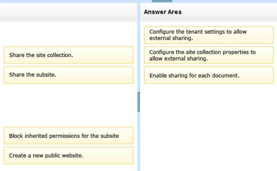Click the blue divider above the vertical grip

[x=139, y=57]
